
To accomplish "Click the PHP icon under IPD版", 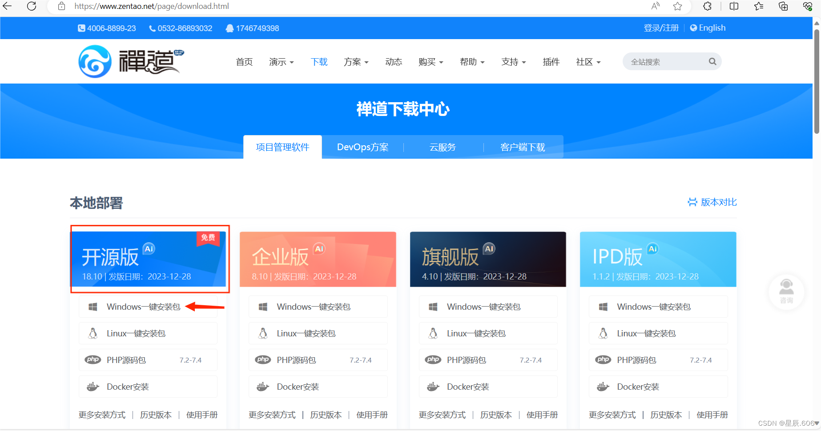I will coord(603,360).
